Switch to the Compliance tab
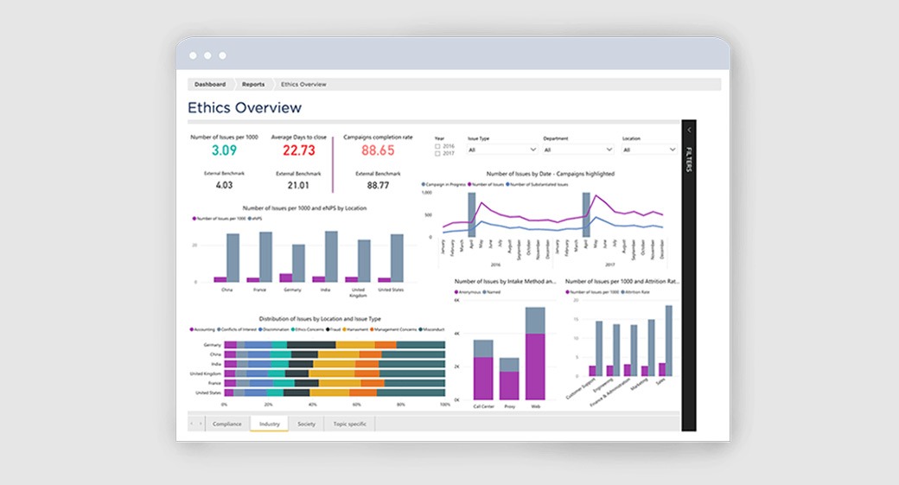This screenshot has height=485, width=899. tap(227, 424)
